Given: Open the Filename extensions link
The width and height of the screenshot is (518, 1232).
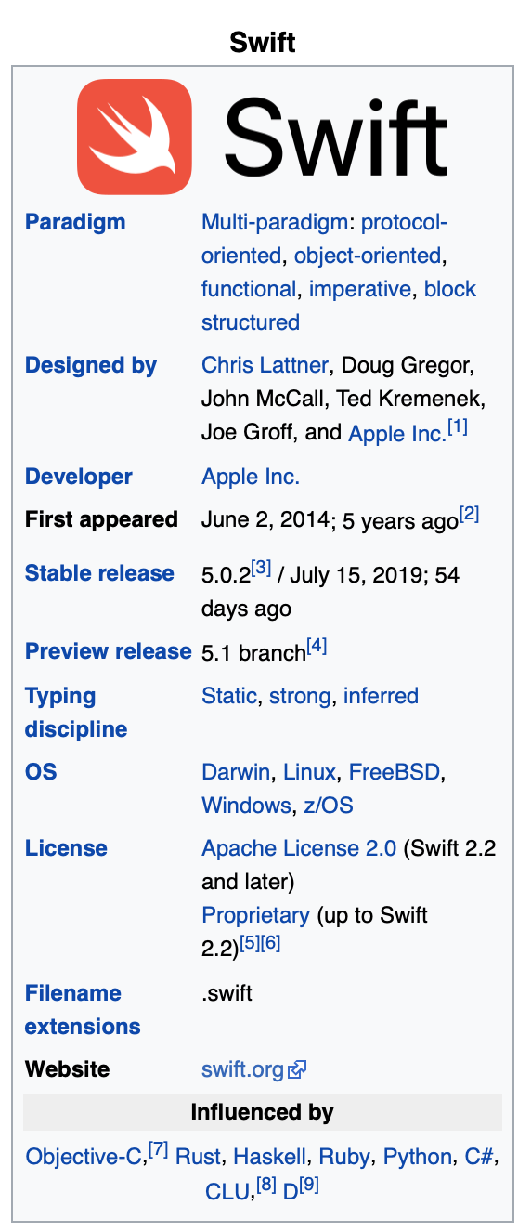Looking at the screenshot, I should (x=83, y=1010).
